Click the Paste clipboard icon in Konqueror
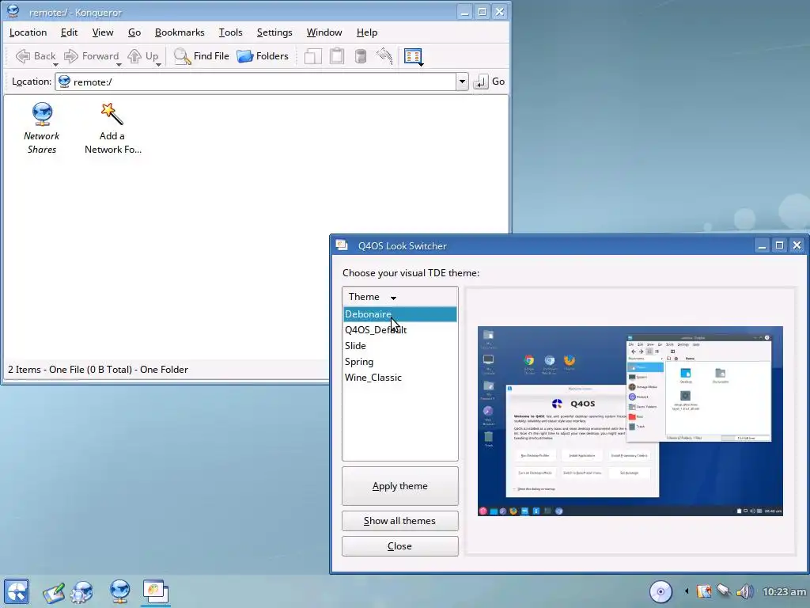Viewport: 810px width, 608px height. 337,56
